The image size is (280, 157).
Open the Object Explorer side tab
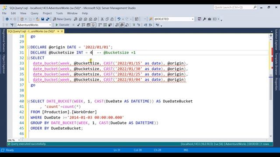click(x=3, y=64)
